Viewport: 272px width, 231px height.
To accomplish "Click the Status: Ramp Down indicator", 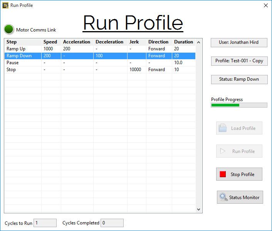I will coord(239,80).
